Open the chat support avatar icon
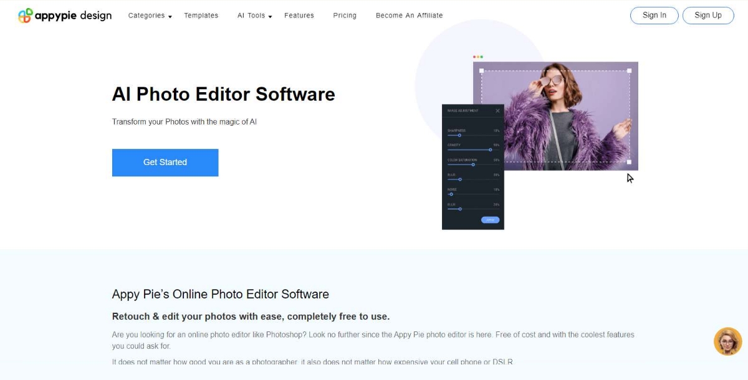This screenshot has width=748, height=380. coord(727,341)
